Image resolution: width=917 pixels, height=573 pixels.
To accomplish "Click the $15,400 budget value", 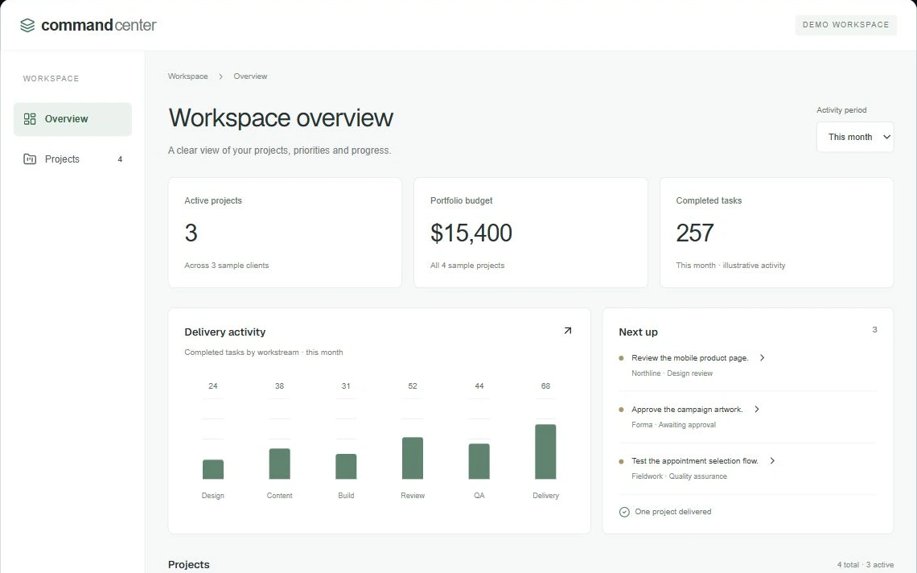I will pos(471,233).
